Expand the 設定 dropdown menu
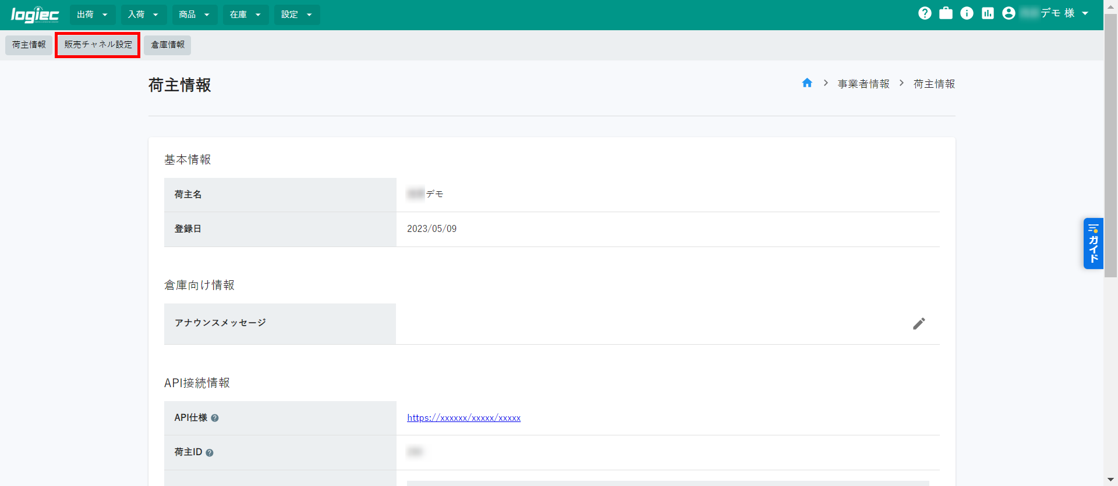The width and height of the screenshot is (1118, 486). (296, 15)
